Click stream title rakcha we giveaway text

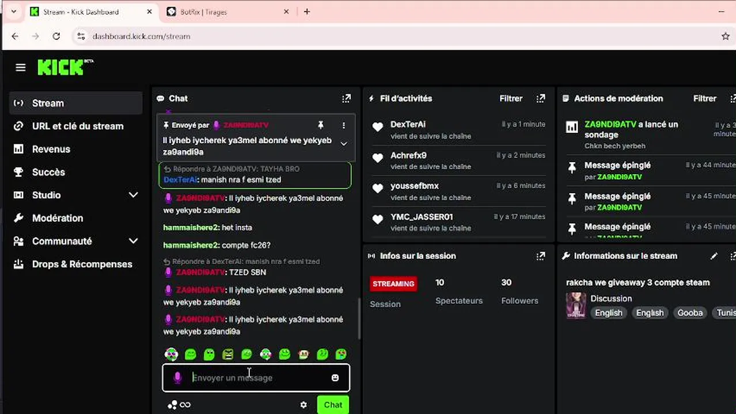[638, 282]
